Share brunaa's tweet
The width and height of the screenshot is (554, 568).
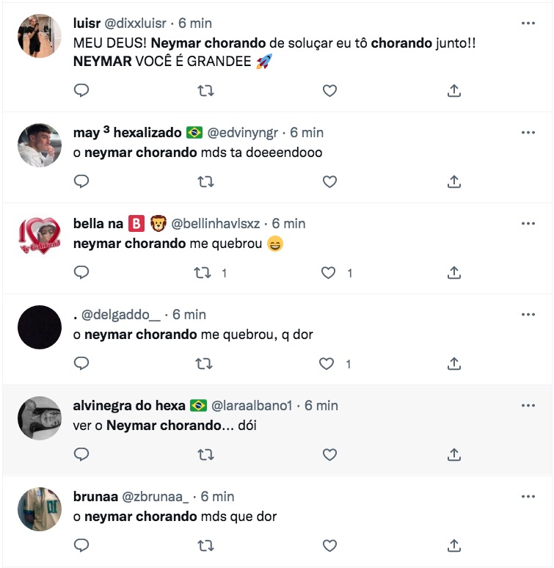pyautogui.click(x=453, y=545)
